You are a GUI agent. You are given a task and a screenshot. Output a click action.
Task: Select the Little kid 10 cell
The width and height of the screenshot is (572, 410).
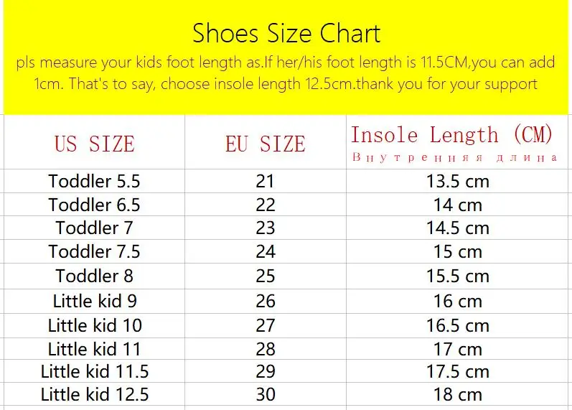(95, 325)
